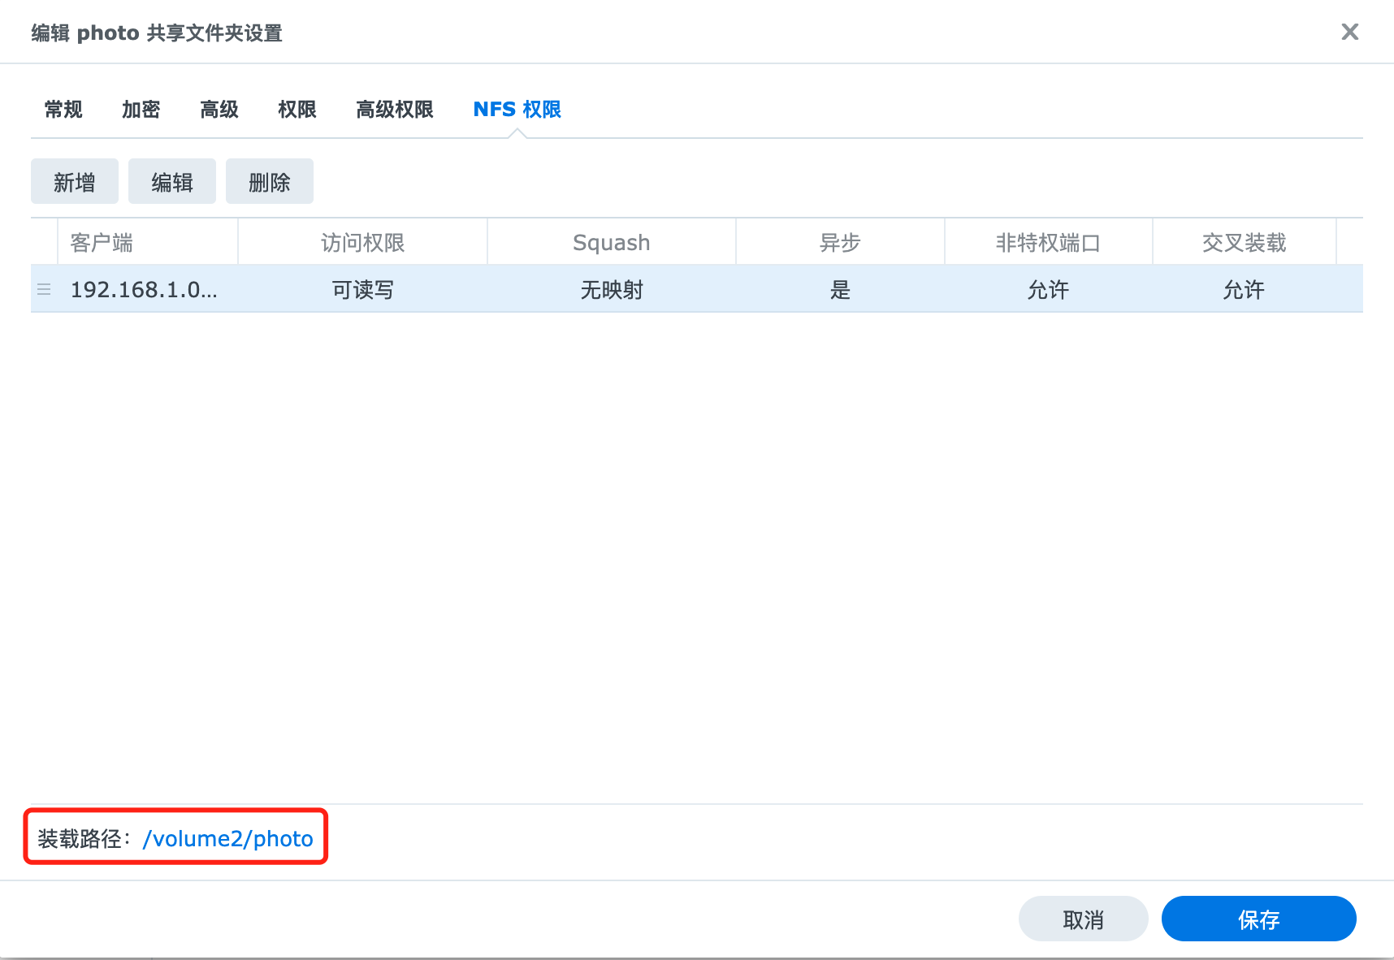Viewport: 1394px width, 960px height.
Task: Click the Squash column header
Action: (612, 242)
